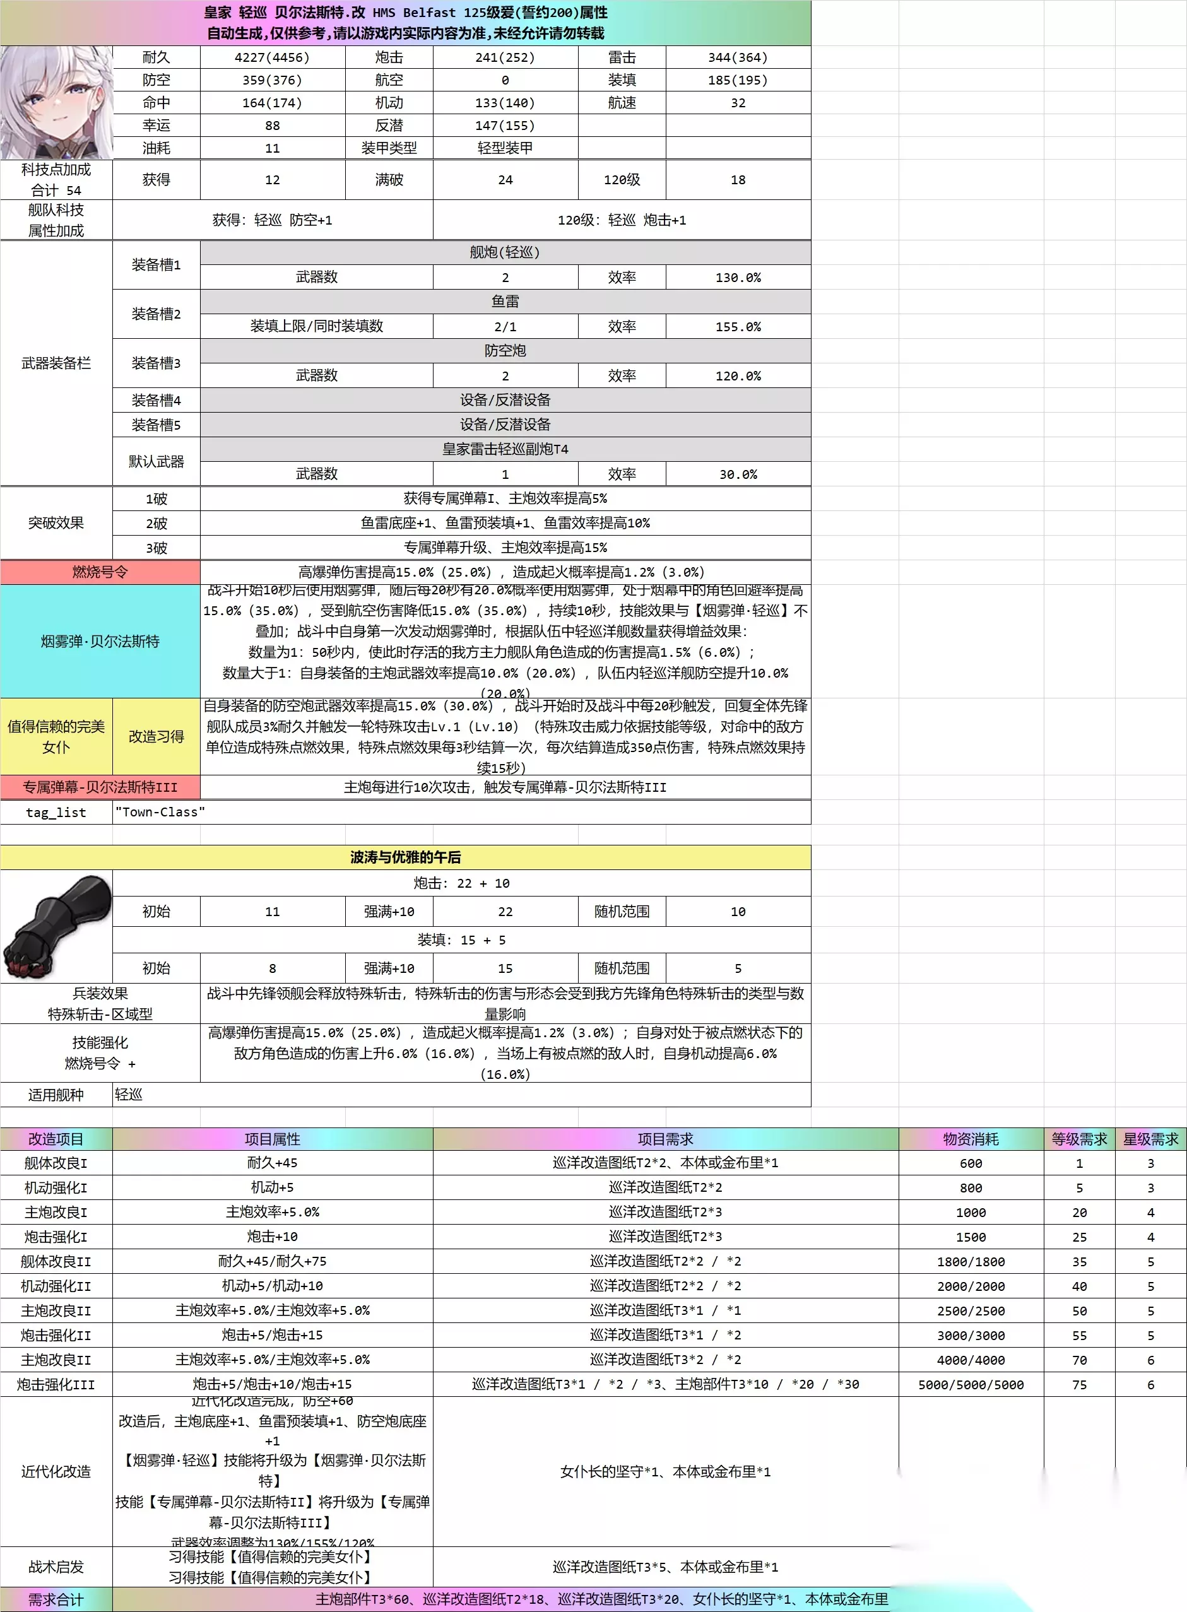Select the 耐久 value 4227(4456) cell
The image size is (1187, 1612).
point(273,57)
